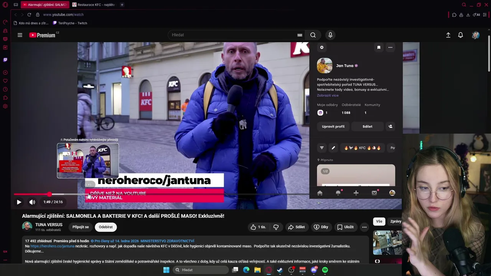491x276 pixels.
Task: Open the settings gear in Herohero panel
Action: (x=322, y=48)
